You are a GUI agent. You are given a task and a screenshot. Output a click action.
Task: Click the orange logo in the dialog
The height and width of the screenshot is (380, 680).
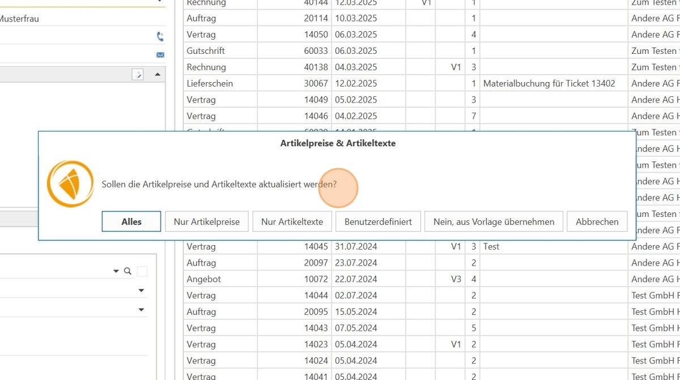[x=70, y=184]
